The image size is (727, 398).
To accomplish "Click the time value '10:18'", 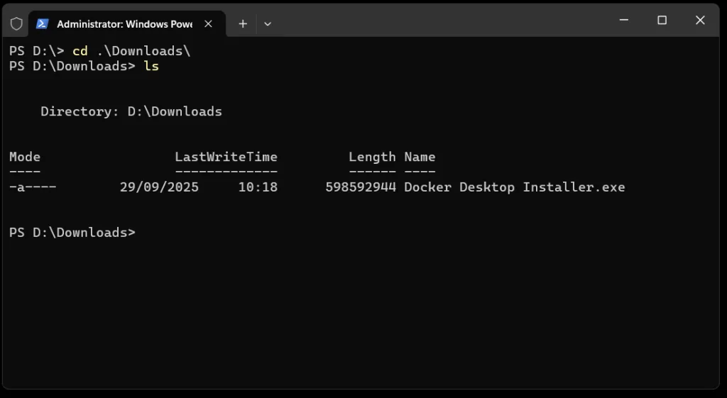I will coord(258,187).
